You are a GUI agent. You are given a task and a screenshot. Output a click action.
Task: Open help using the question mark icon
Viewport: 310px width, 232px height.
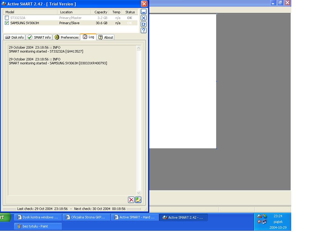143,30
